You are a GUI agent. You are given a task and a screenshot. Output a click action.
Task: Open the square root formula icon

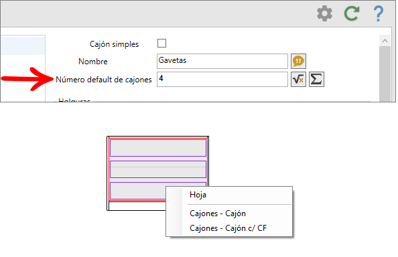click(298, 80)
